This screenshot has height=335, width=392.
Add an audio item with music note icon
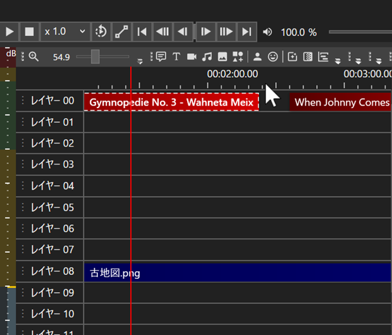point(207,57)
